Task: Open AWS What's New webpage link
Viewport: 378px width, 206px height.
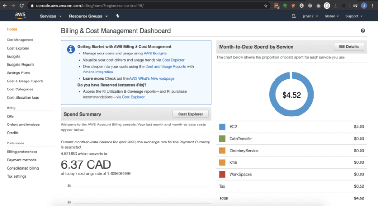Action: pyautogui.click(x=152, y=79)
